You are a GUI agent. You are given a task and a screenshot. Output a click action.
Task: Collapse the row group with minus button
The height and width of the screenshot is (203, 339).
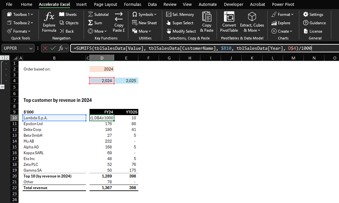[x=2, y=87]
